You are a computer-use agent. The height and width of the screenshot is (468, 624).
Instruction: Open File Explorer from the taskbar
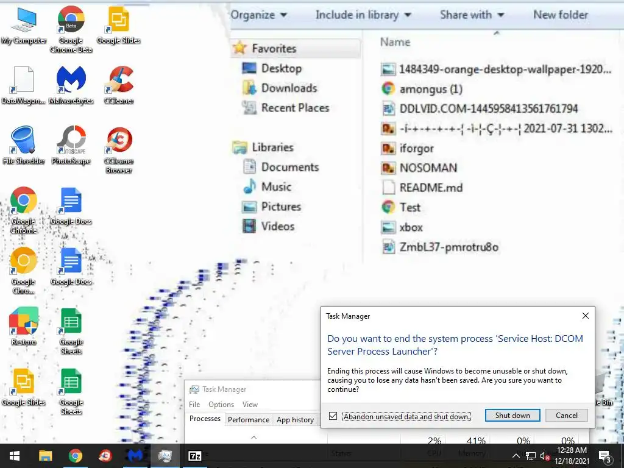[x=45, y=456]
